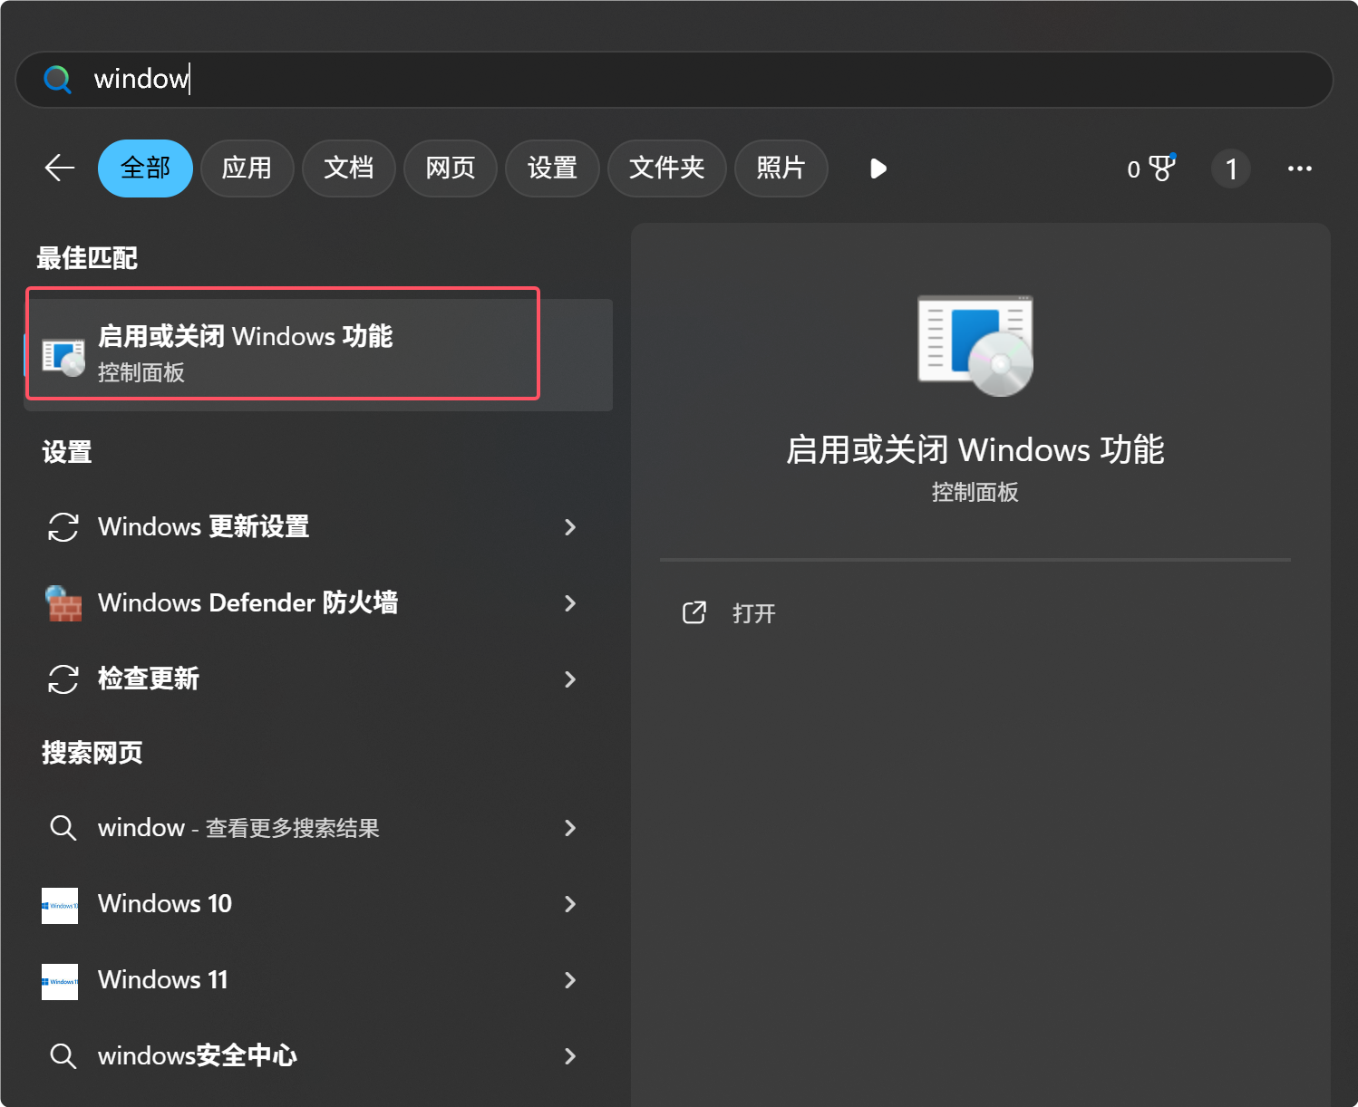Screen dimensions: 1358x1107
Task: Switch to the 应用 filter tab
Action: pos(247,168)
